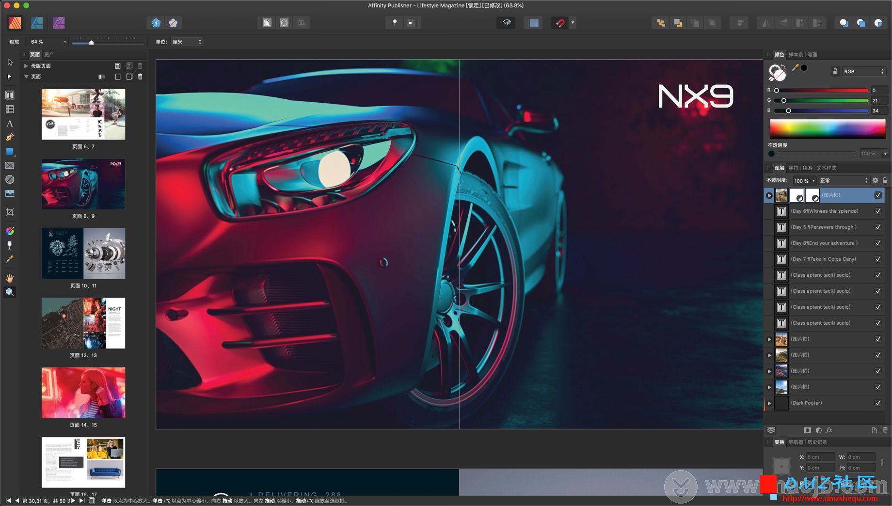Toggle snapping magnet icon
The image size is (892, 506).
[560, 23]
